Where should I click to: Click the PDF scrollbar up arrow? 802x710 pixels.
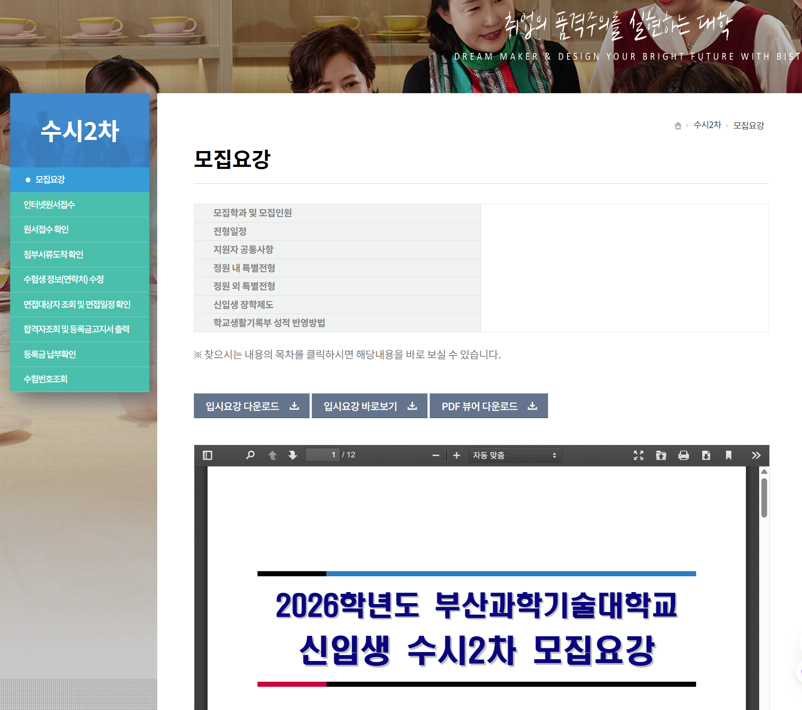tap(764, 472)
